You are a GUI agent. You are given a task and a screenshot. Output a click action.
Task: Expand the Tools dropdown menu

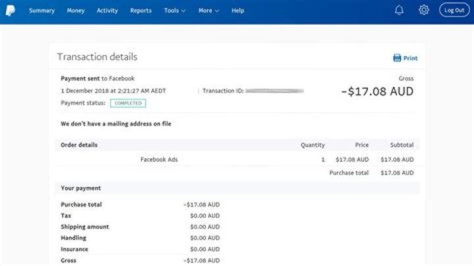(174, 11)
